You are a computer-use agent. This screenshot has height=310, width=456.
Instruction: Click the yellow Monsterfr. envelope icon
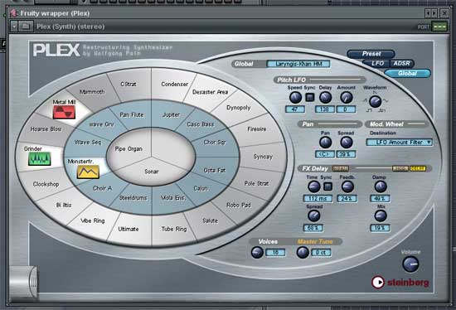coord(88,172)
